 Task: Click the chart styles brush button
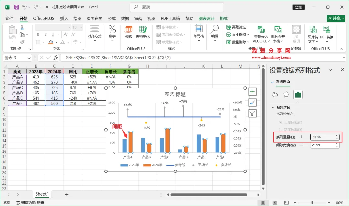pyautogui.click(x=252, y=103)
